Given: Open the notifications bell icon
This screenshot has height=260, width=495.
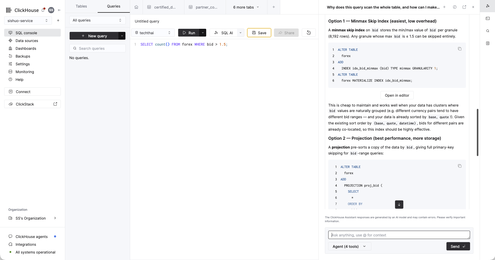Looking at the screenshot, I should (43, 10).
